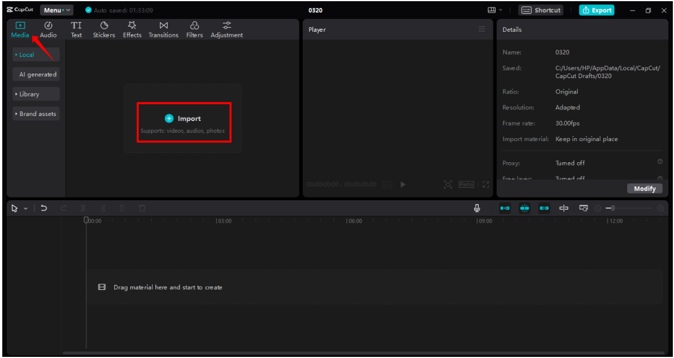Open the Stickers tab

tap(104, 30)
